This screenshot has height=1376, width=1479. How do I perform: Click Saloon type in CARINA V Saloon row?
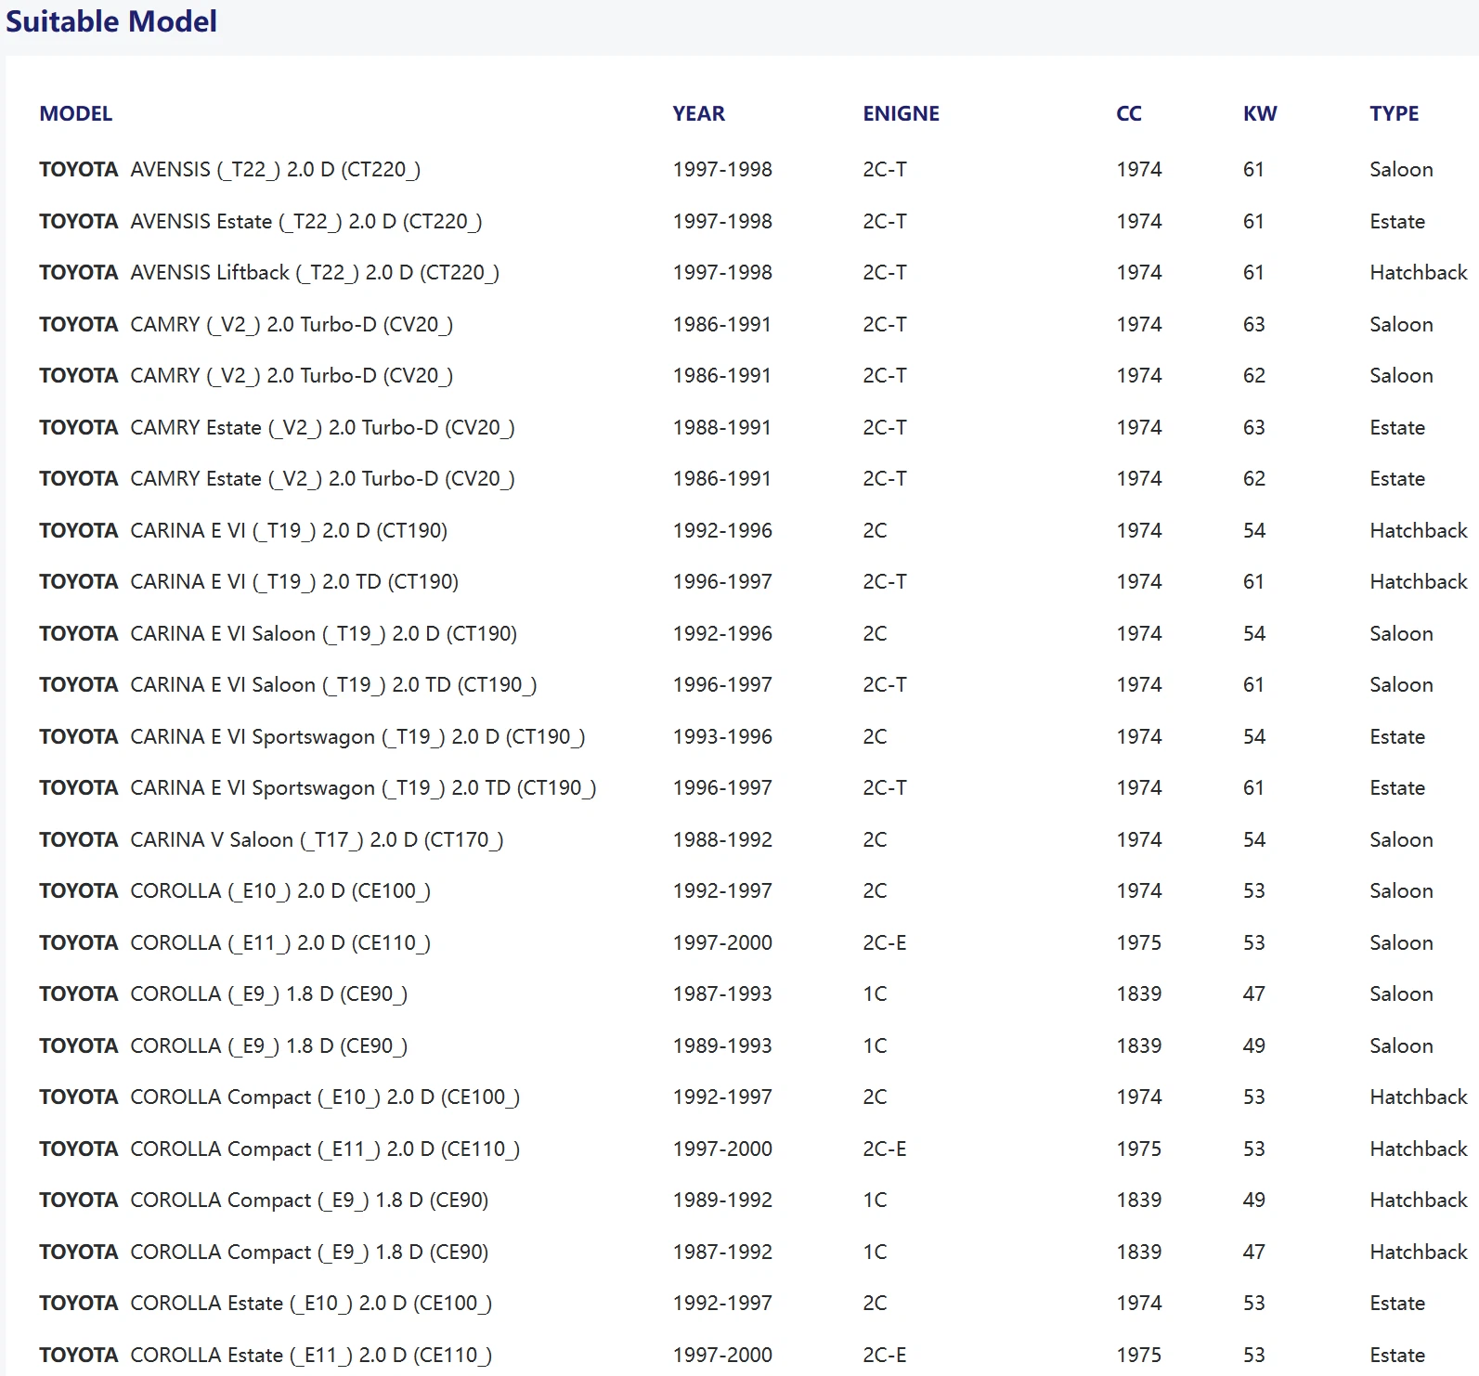coord(1401,839)
